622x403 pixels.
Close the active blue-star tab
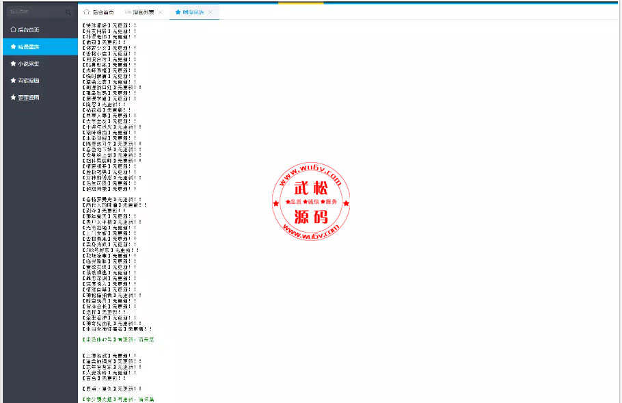(211, 13)
